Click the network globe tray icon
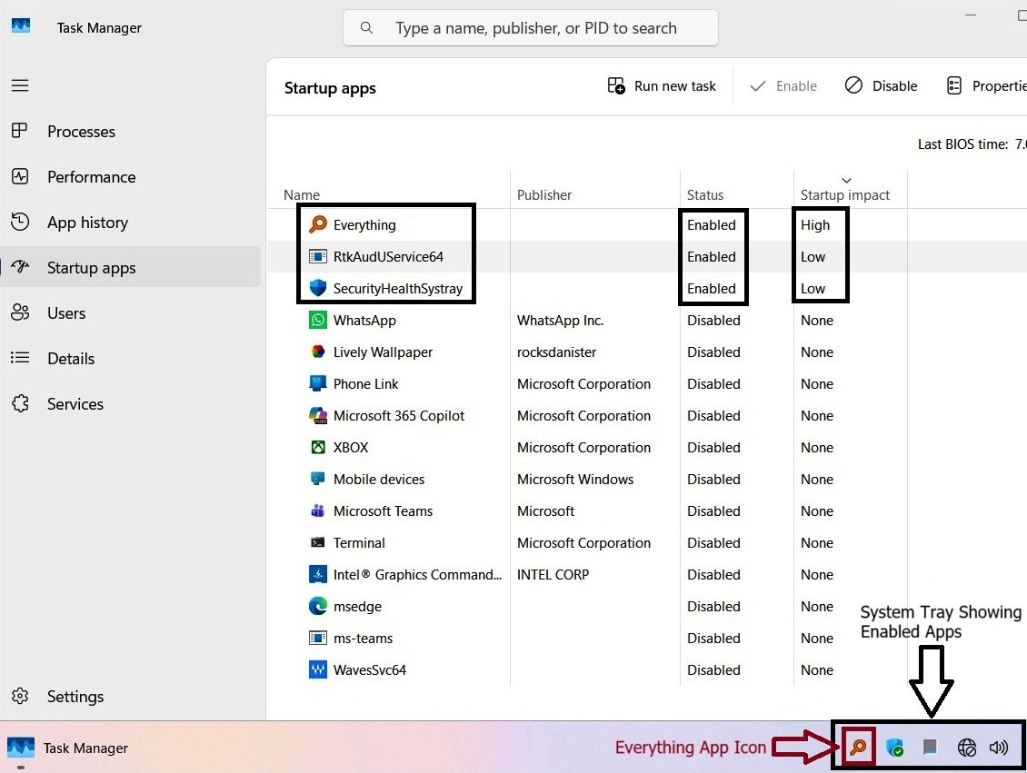 click(x=967, y=747)
